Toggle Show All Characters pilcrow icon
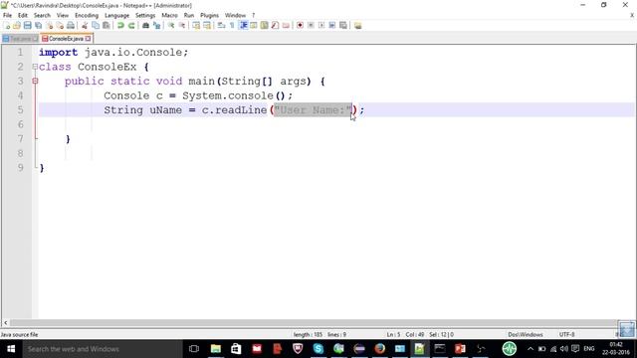The height and width of the screenshot is (358, 637). click(x=232, y=26)
